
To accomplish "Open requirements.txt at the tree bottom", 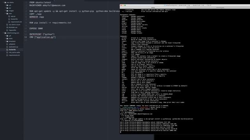I will click(14, 55).
